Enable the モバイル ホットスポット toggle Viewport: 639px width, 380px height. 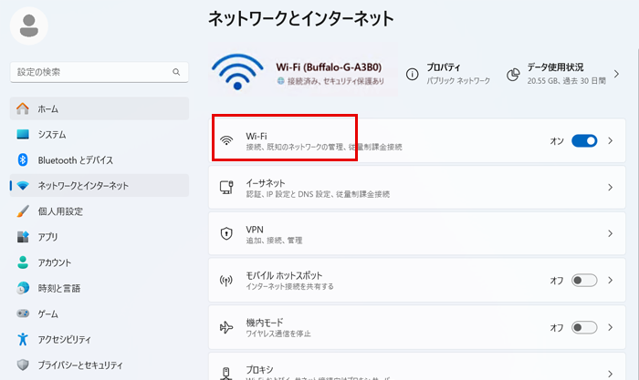(x=584, y=281)
